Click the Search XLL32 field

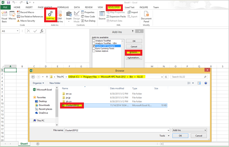(189, 77)
